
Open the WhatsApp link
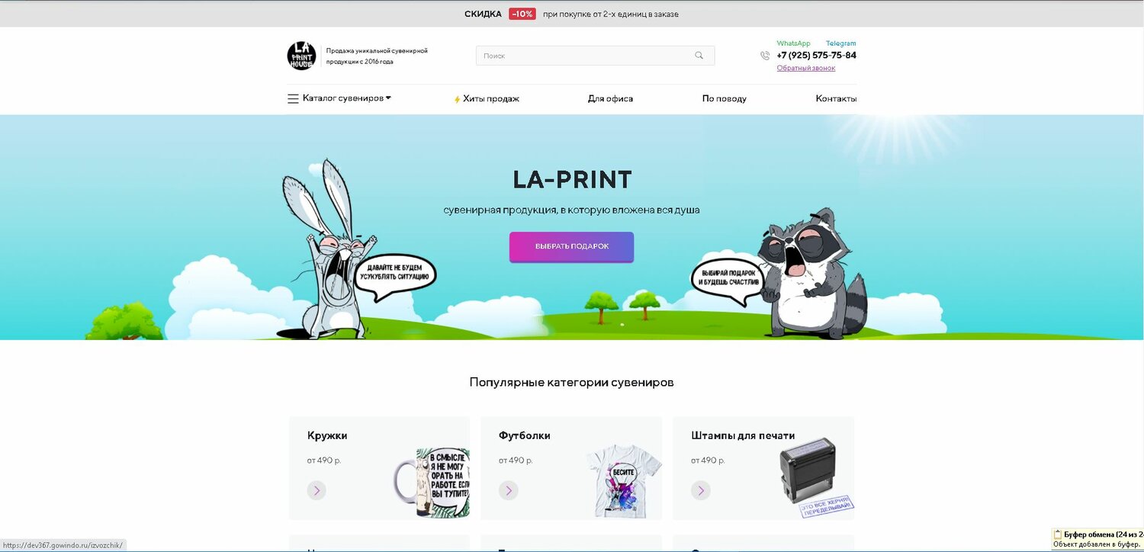click(x=793, y=43)
